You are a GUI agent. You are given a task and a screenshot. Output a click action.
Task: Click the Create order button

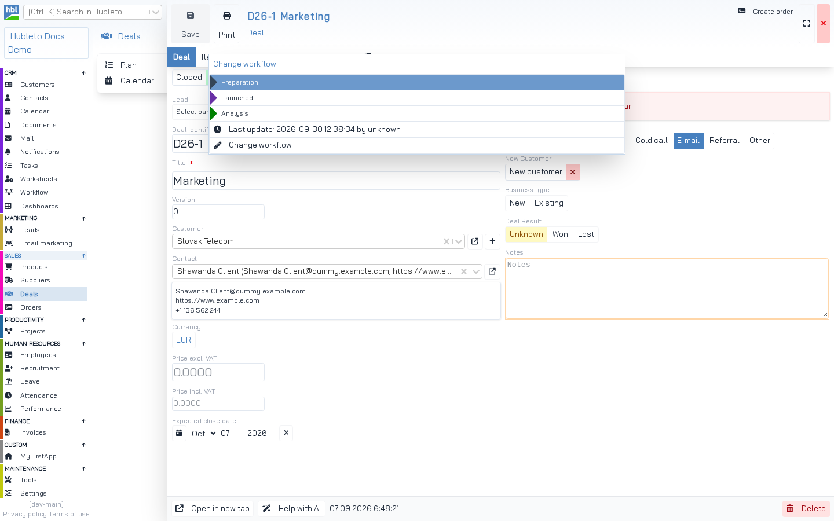[x=766, y=12]
